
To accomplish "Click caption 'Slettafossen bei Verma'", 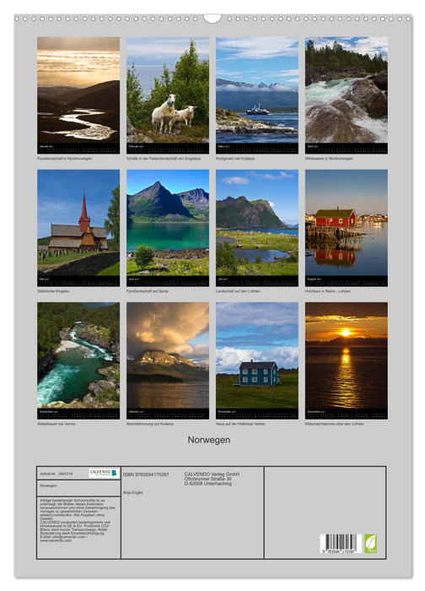I will click(x=56, y=424).
